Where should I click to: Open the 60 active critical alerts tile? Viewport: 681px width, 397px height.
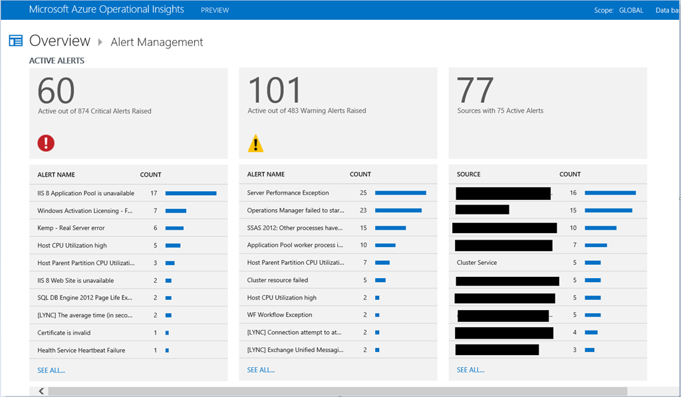128,113
